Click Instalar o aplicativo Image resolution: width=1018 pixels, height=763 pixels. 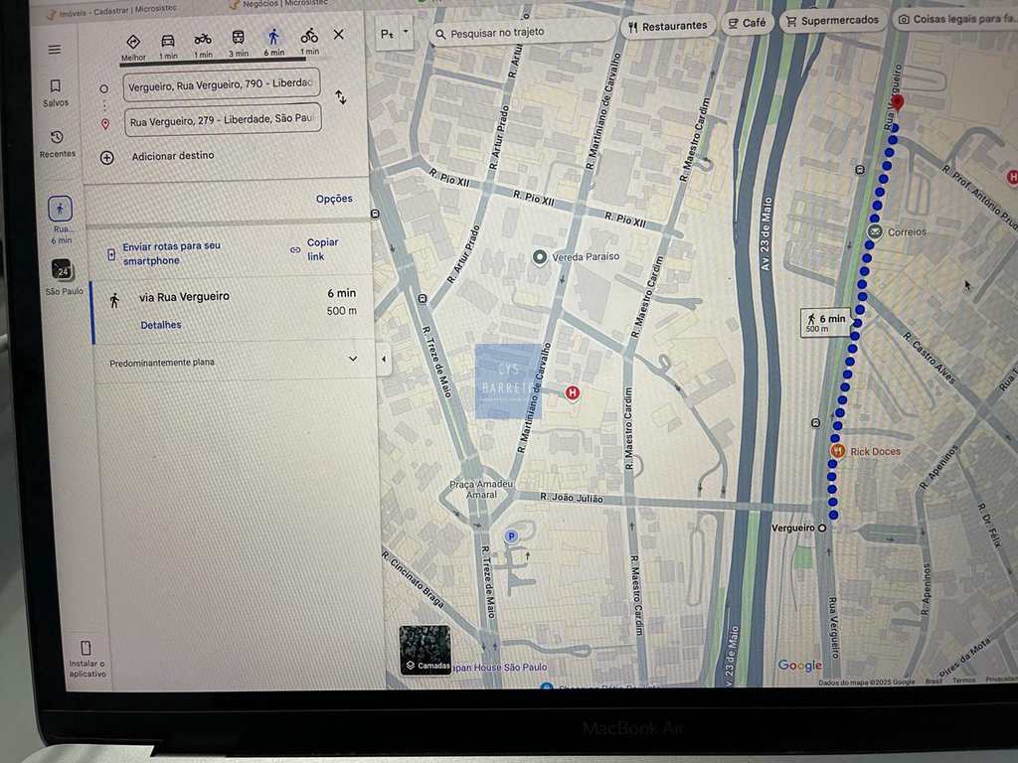(x=86, y=659)
